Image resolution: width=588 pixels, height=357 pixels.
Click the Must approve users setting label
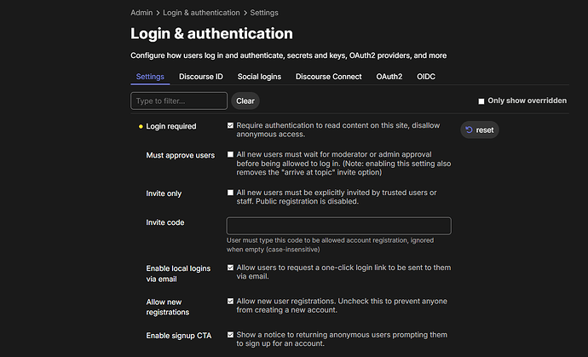point(181,155)
